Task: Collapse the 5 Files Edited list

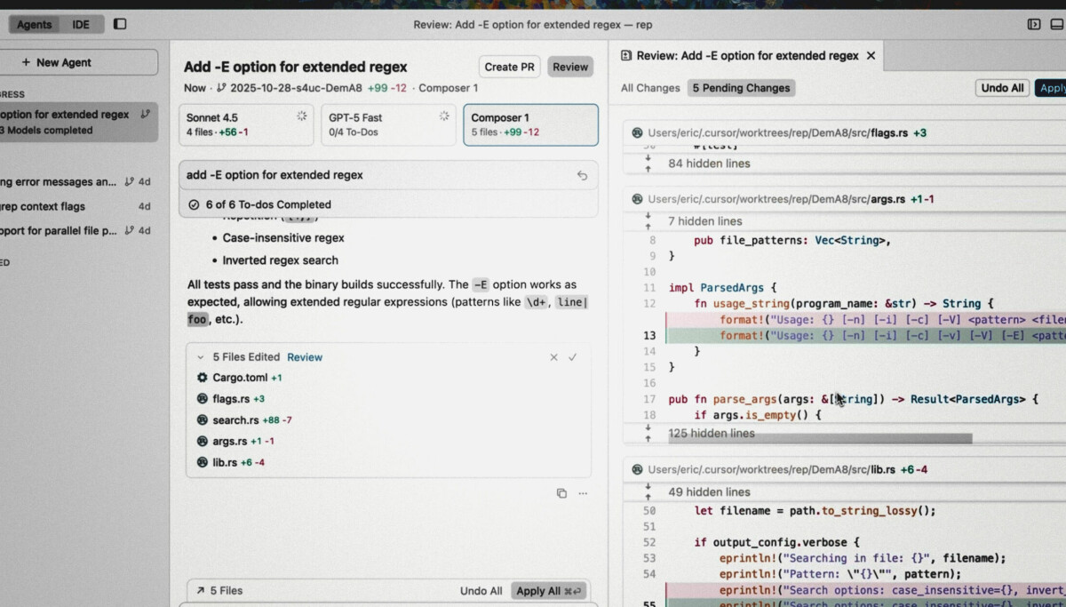Action: coord(201,357)
